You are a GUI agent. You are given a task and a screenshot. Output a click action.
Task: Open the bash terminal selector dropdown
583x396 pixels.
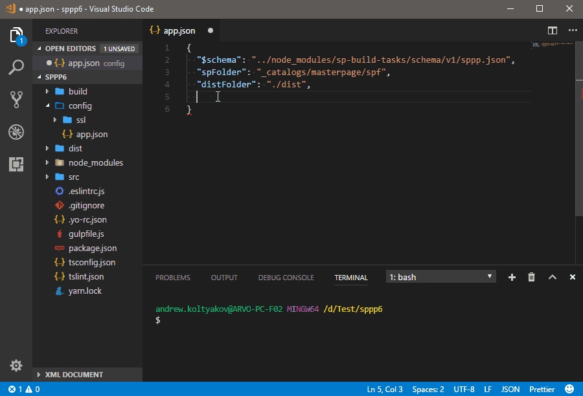(440, 277)
